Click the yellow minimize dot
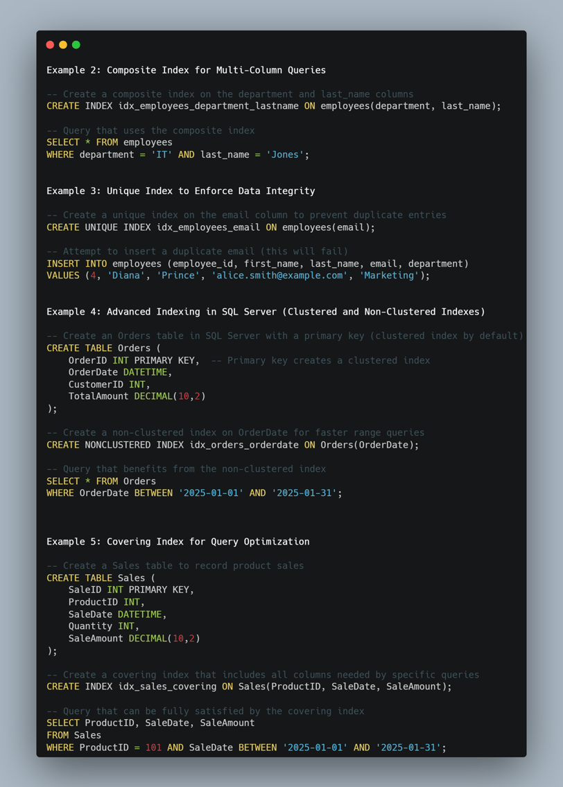Screen dimensions: 563x787 (x=63, y=45)
